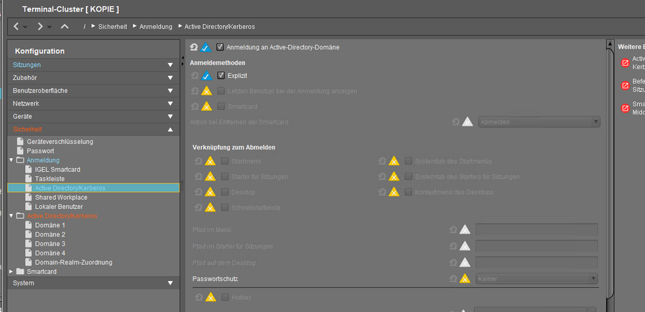This screenshot has width=645, height=312.
Task: Expand the Smartcard tree folder
Action: tap(12, 271)
